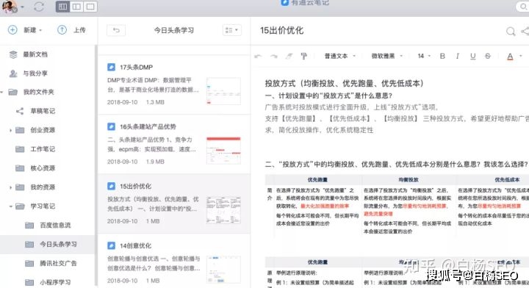Click the search icon at top-right of window
529x288 pixels.
(523, 7)
